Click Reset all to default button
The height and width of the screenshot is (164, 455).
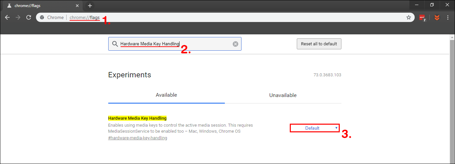pos(319,44)
